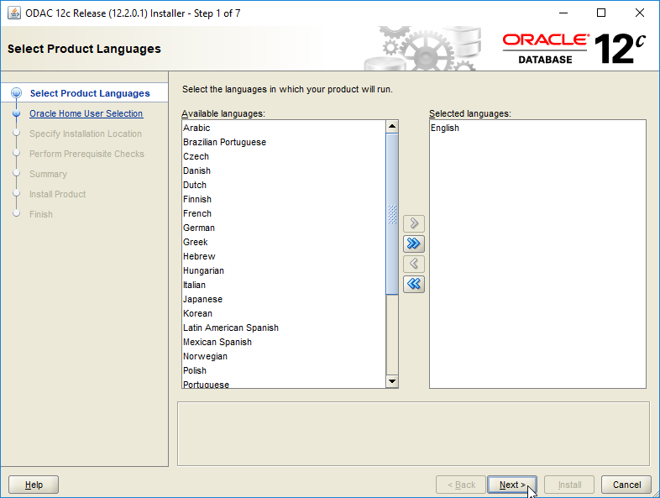
Task: Select Korean in available languages
Action: 284,314
